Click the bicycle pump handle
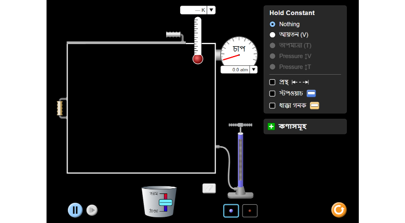 (x=240, y=125)
